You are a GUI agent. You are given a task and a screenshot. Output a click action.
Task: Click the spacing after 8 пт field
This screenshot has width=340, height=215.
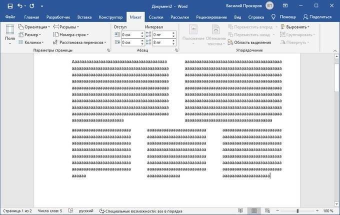(x=162, y=42)
